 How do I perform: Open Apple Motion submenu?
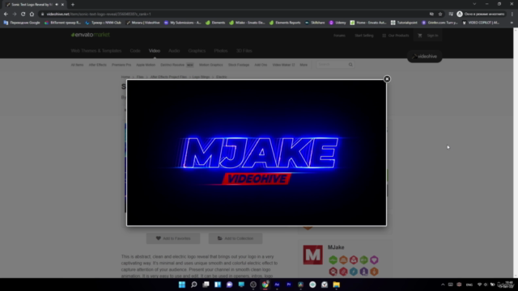point(146,65)
